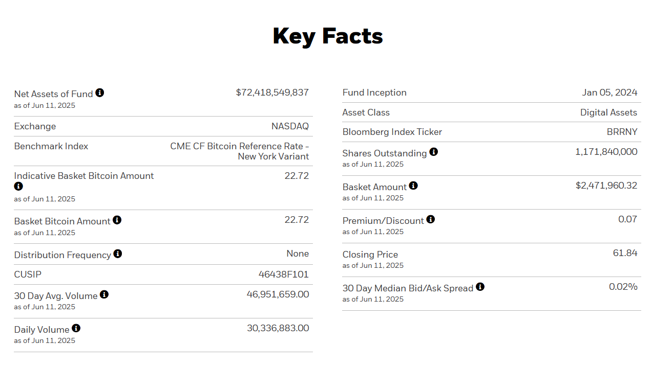Click the Asset Class value Digital Assets

point(608,112)
